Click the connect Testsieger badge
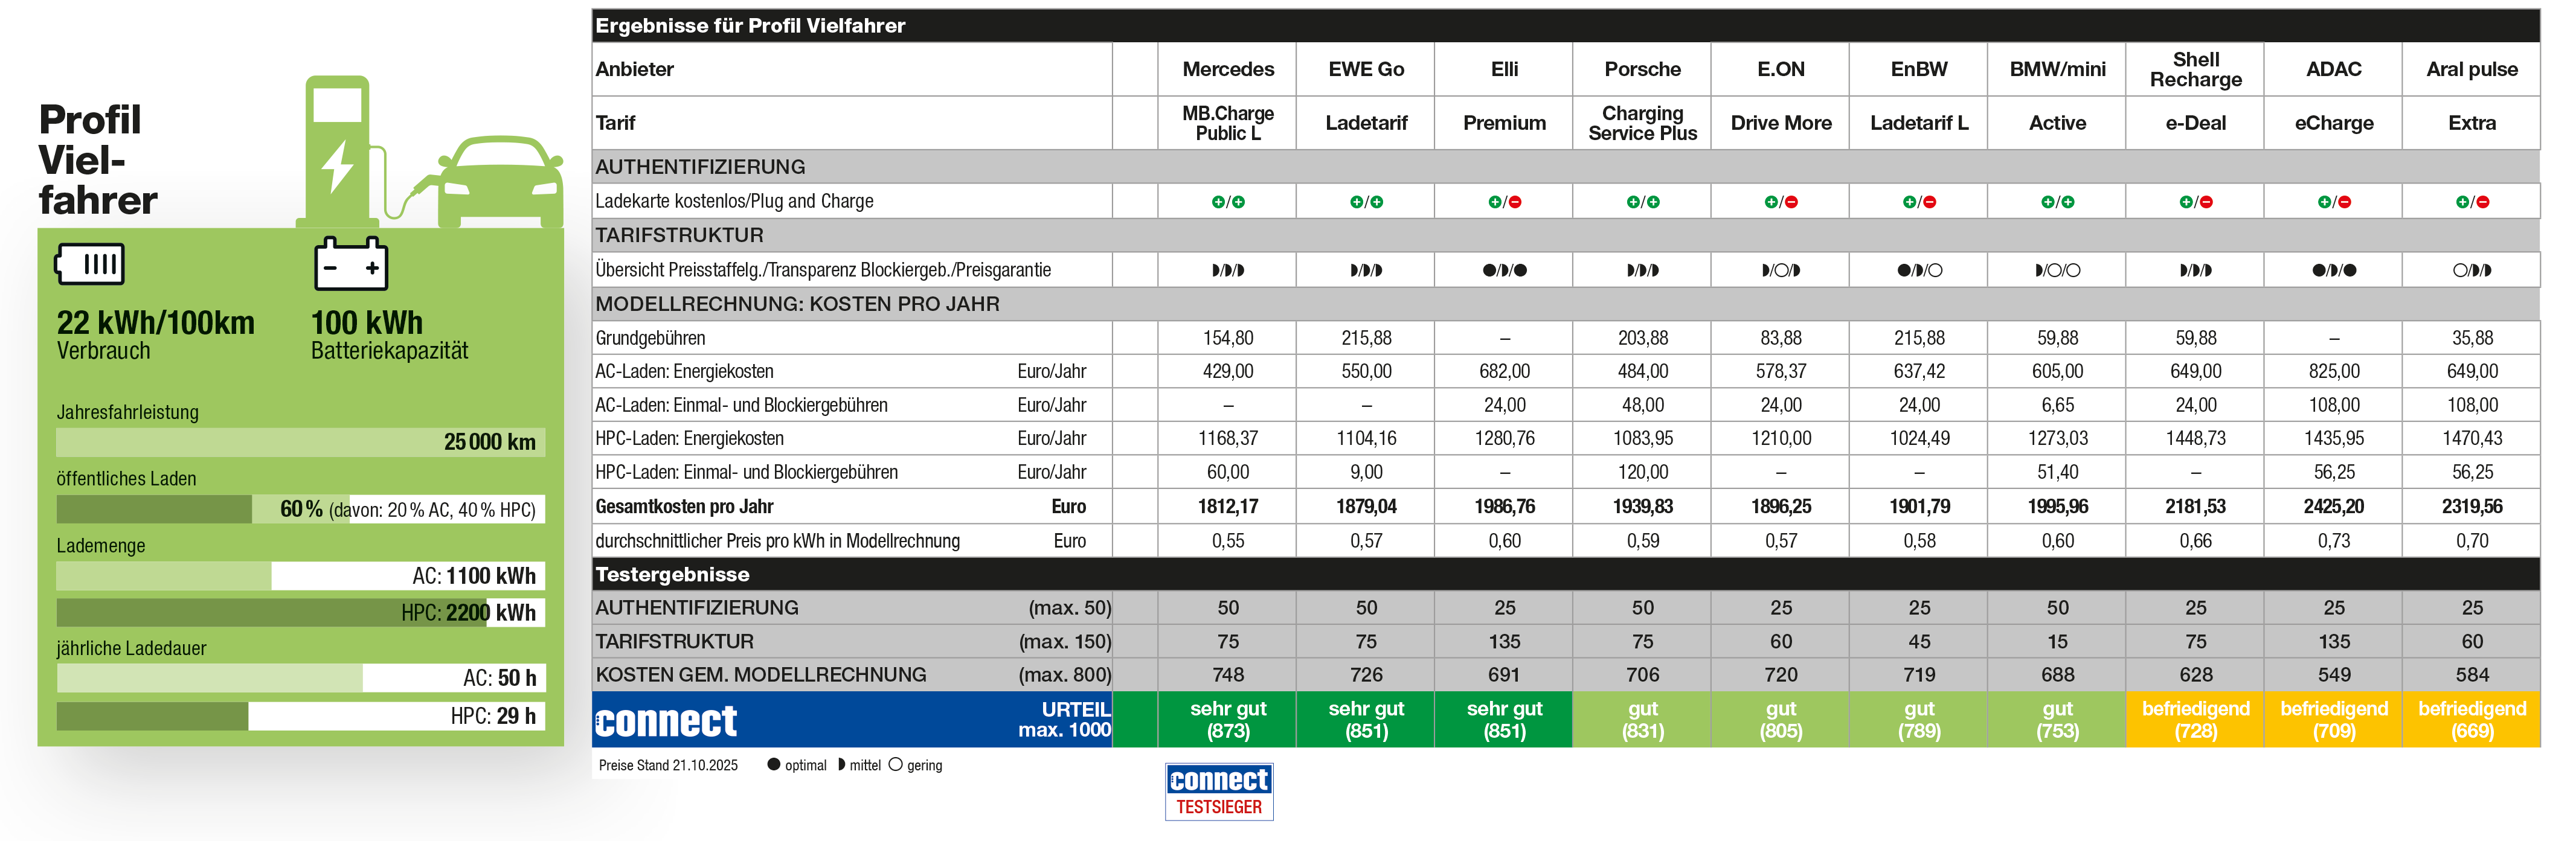Screen dimensions: 2576x841 point(1218,791)
